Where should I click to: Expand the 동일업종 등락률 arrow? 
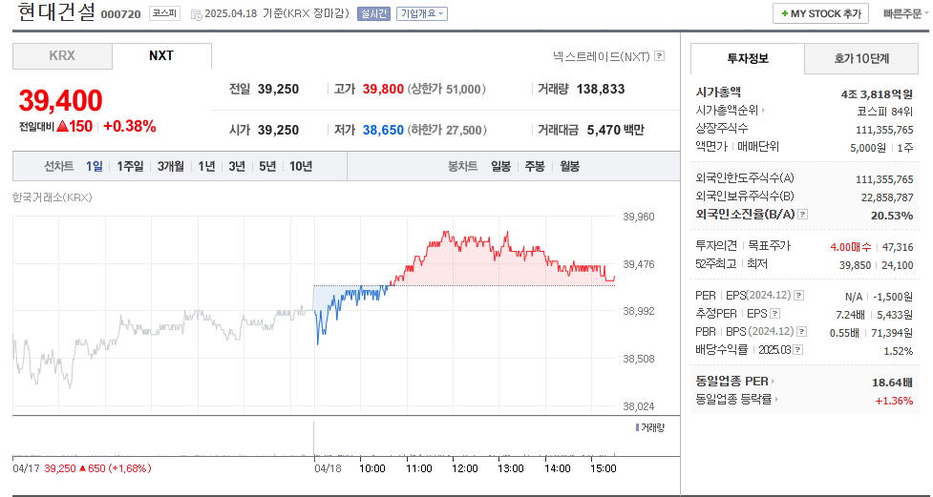776,400
